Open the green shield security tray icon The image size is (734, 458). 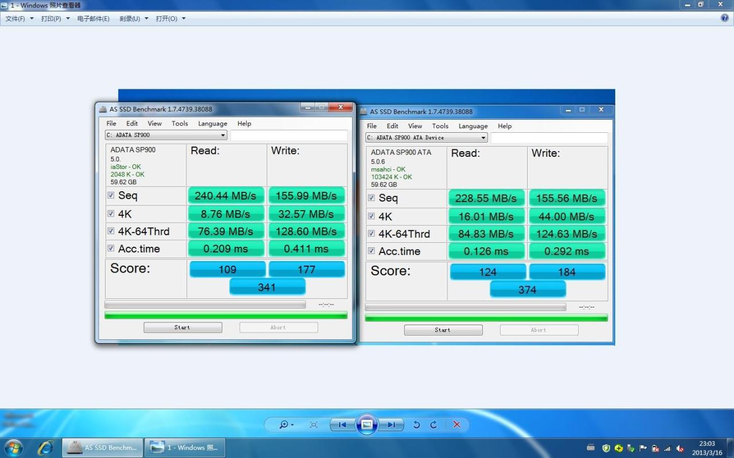(x=606, y=448)
